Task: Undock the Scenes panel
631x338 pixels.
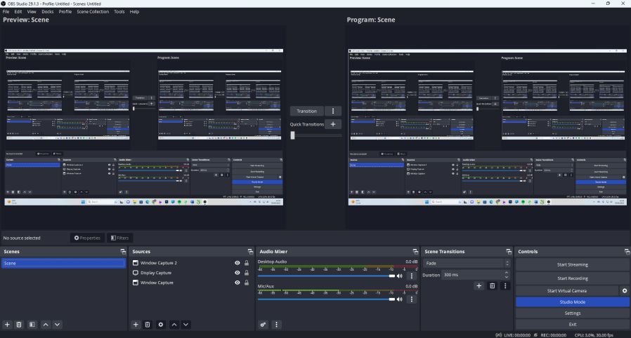Action: tap(123, 251)
